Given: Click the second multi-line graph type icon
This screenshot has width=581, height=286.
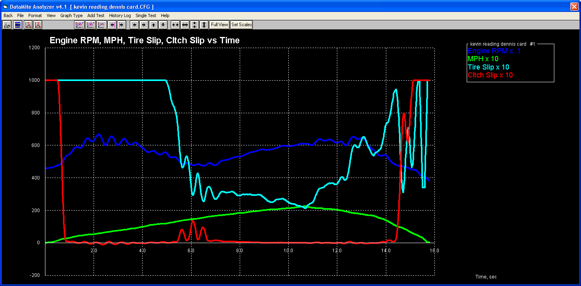Looking at the screenshot, I should pos(90,25).
